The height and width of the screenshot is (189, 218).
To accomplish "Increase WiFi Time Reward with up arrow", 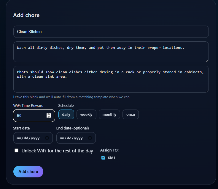I will tap(49, 114).
